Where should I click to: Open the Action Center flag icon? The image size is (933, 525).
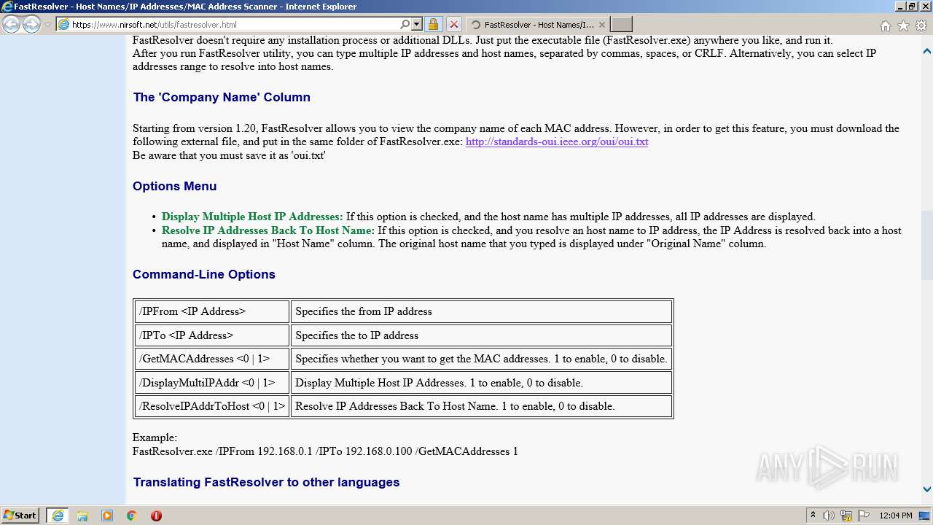click(x=863, y=516)
